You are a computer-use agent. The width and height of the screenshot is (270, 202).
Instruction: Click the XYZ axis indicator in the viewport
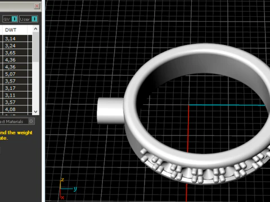click(x=67, y=189)
